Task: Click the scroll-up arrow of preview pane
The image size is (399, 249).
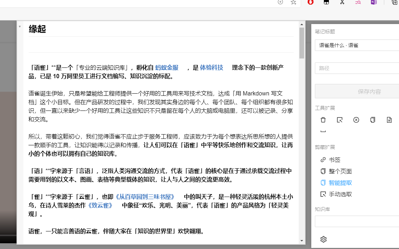Action: (x=302, y=24)
